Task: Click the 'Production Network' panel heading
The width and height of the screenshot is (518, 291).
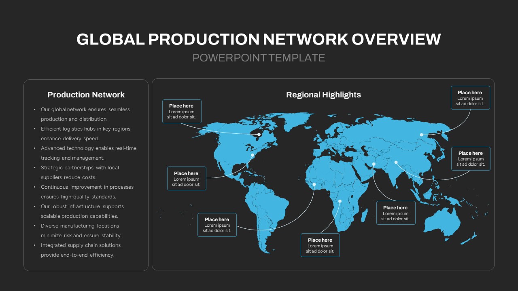Action: coord(86,95)
